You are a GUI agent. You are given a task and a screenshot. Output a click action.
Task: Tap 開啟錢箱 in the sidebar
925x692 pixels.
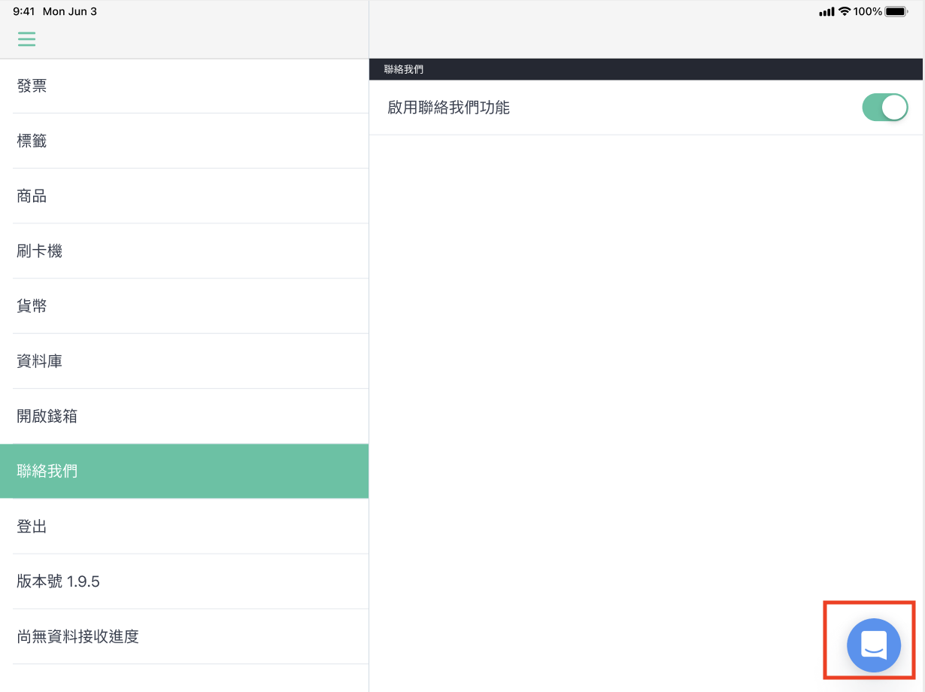pyautogui.click(x=184, y=416)
